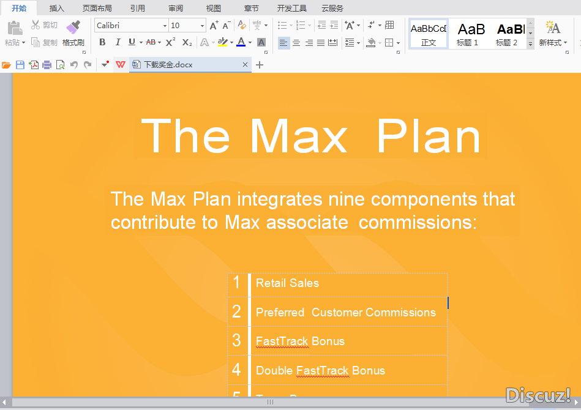Expand the styles gallery more arrow
The height and width of the screenshot is (410, 581).
tap(531, 43)
